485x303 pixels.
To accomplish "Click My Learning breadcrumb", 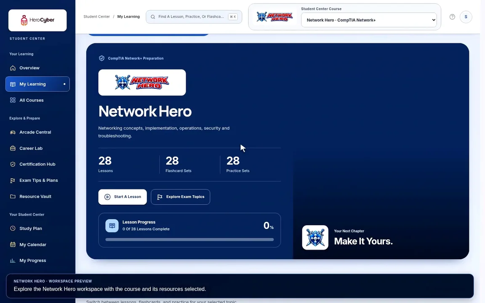I will click(x=128, y=17).
